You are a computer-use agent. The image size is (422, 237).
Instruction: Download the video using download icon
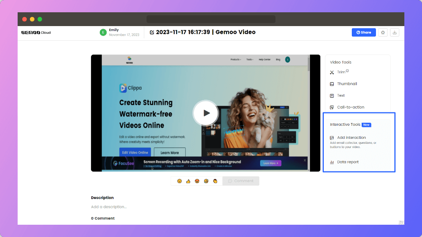(394, 32)
